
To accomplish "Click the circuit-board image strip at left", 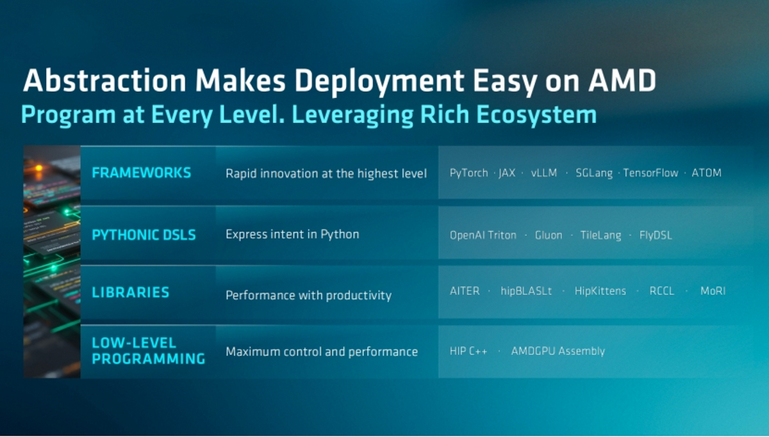I will point(52,262).
